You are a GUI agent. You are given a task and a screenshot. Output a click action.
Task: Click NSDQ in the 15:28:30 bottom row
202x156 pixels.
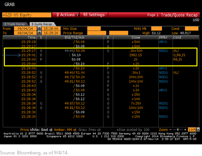point(163,117)
